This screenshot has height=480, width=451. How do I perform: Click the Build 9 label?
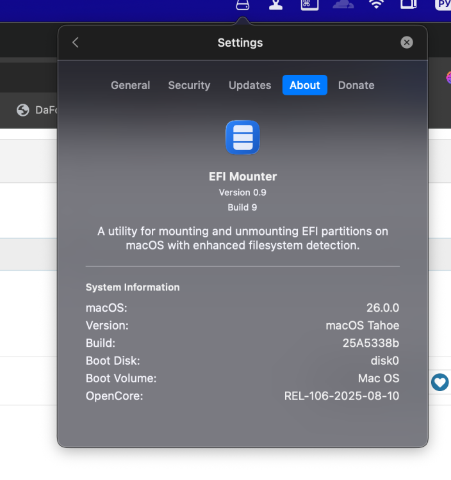click(242, 207)
